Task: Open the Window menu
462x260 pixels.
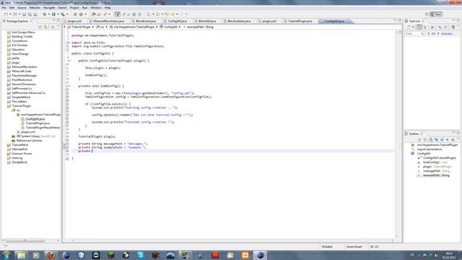Action: pos(96,8)
